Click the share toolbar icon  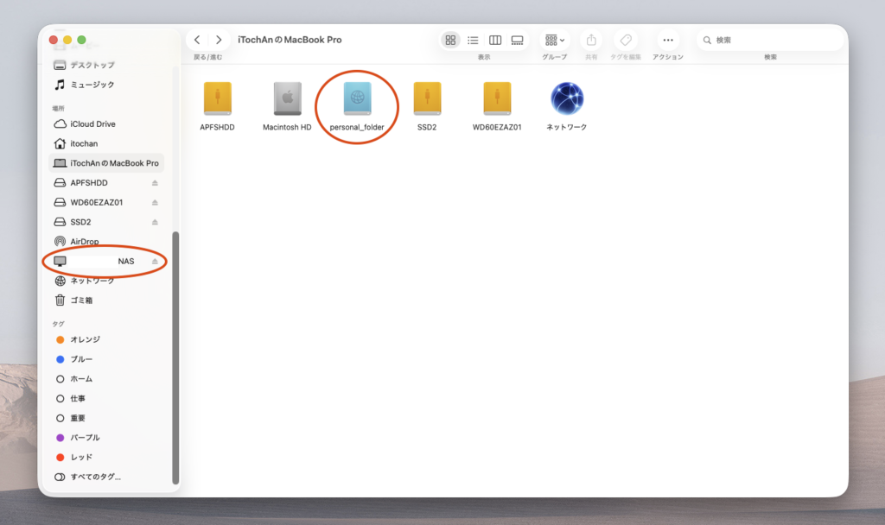tap(591, 41)
